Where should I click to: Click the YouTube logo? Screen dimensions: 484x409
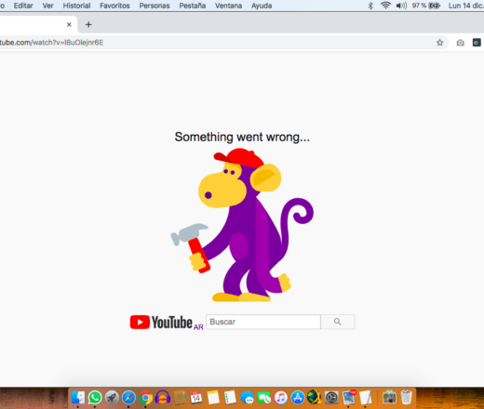tap(167, 323)
